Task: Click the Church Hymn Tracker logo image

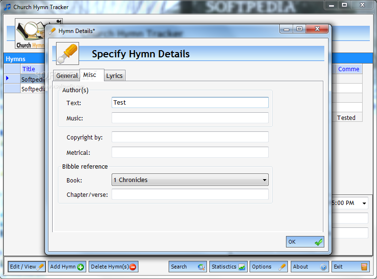Action: click(30, 33)
